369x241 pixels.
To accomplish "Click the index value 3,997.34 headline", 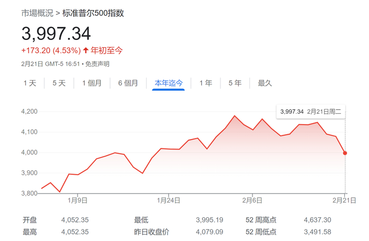I will [56, 34].
